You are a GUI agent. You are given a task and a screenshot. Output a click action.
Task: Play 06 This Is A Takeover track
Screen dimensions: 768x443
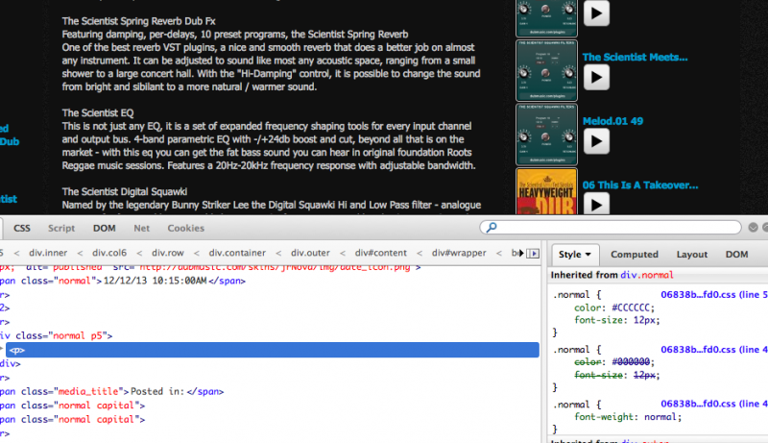[x=596, y=205]
